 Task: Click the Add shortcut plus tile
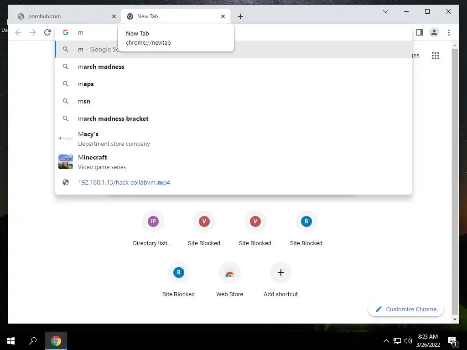[280, 280]
